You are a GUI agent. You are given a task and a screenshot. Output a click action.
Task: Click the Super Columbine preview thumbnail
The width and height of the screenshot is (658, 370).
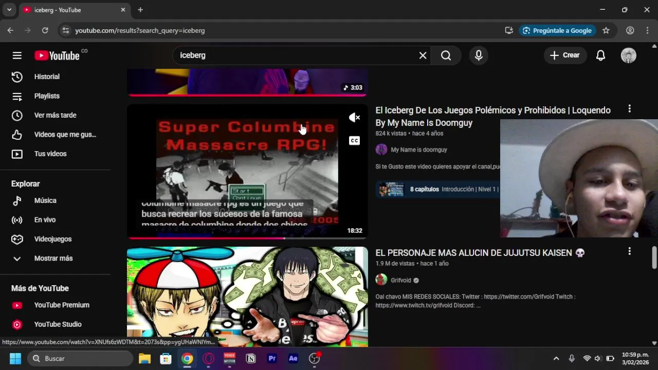point(247,172)
